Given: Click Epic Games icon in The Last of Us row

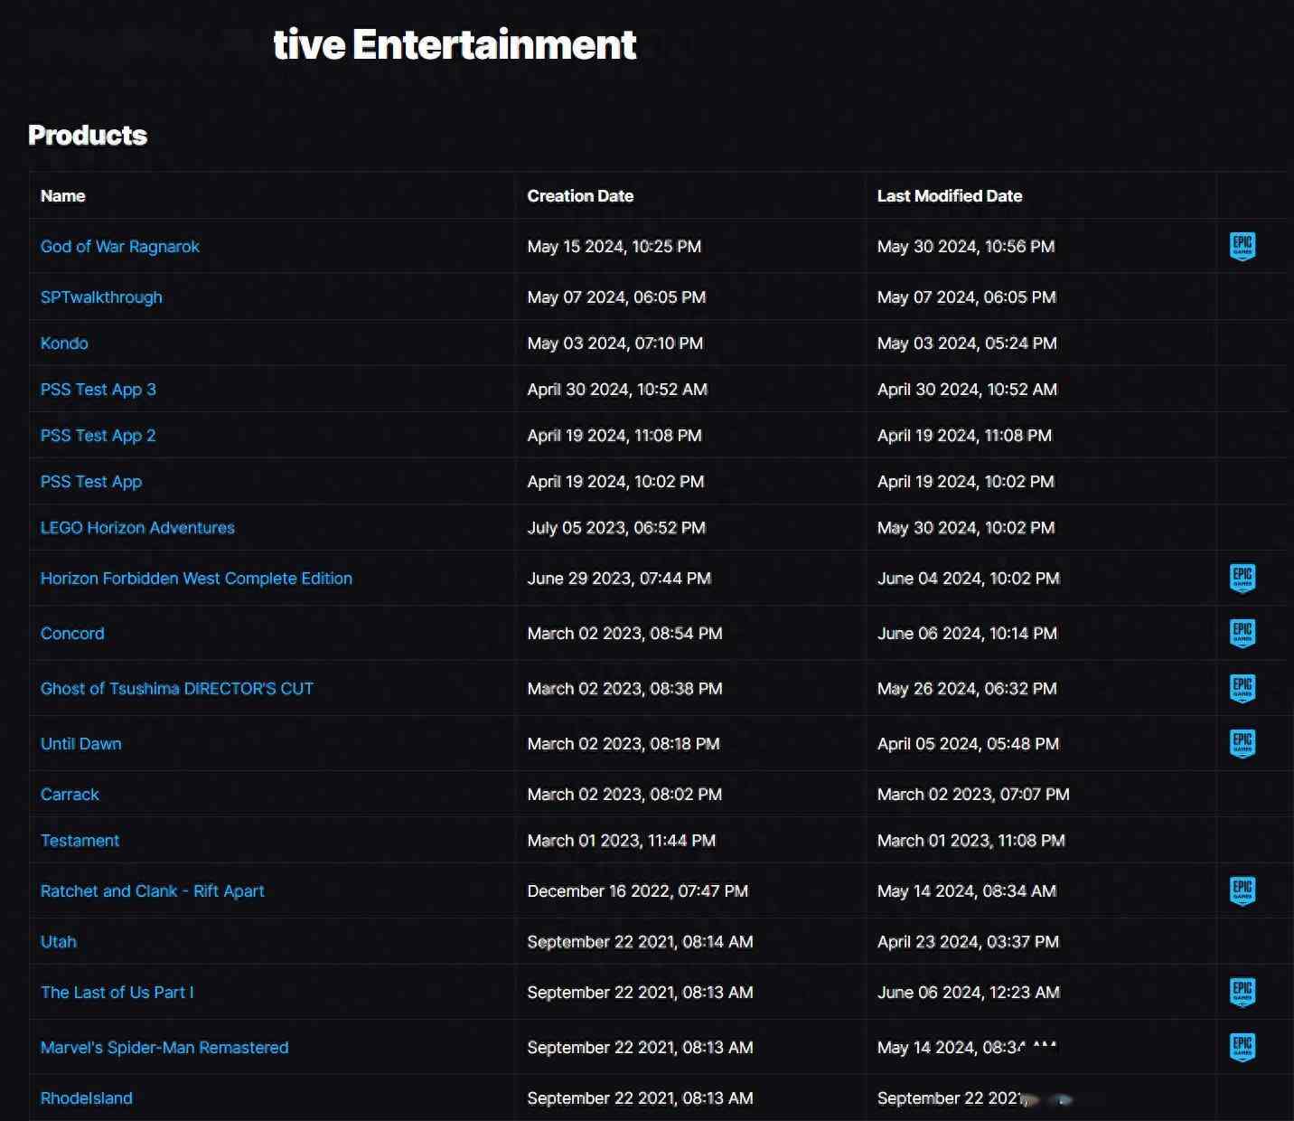Looking at the screenshot, I should 1242,992.
